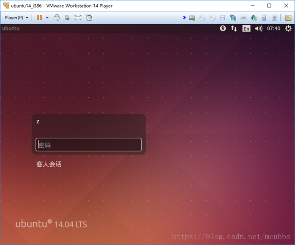Click the ubuntu hostname label in top panel
This screenshot has height=245, width=295.
[x=11, y=28]
